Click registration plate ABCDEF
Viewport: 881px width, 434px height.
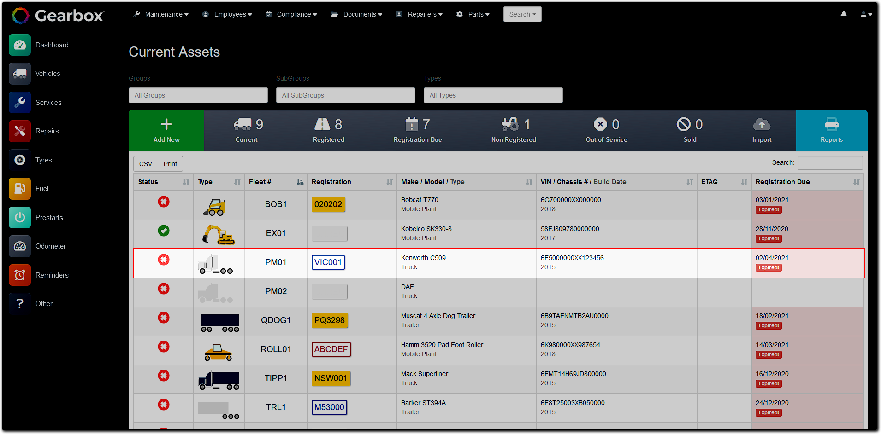click(x=331, y=349)
